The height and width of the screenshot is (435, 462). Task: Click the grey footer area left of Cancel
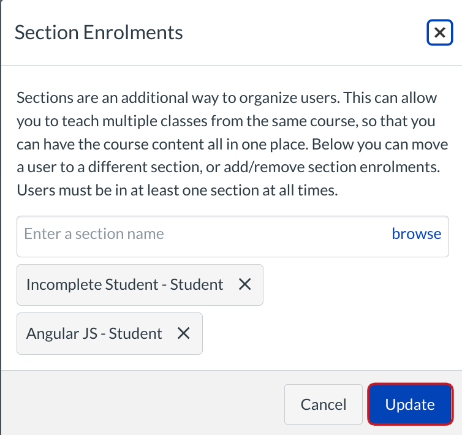141,404
